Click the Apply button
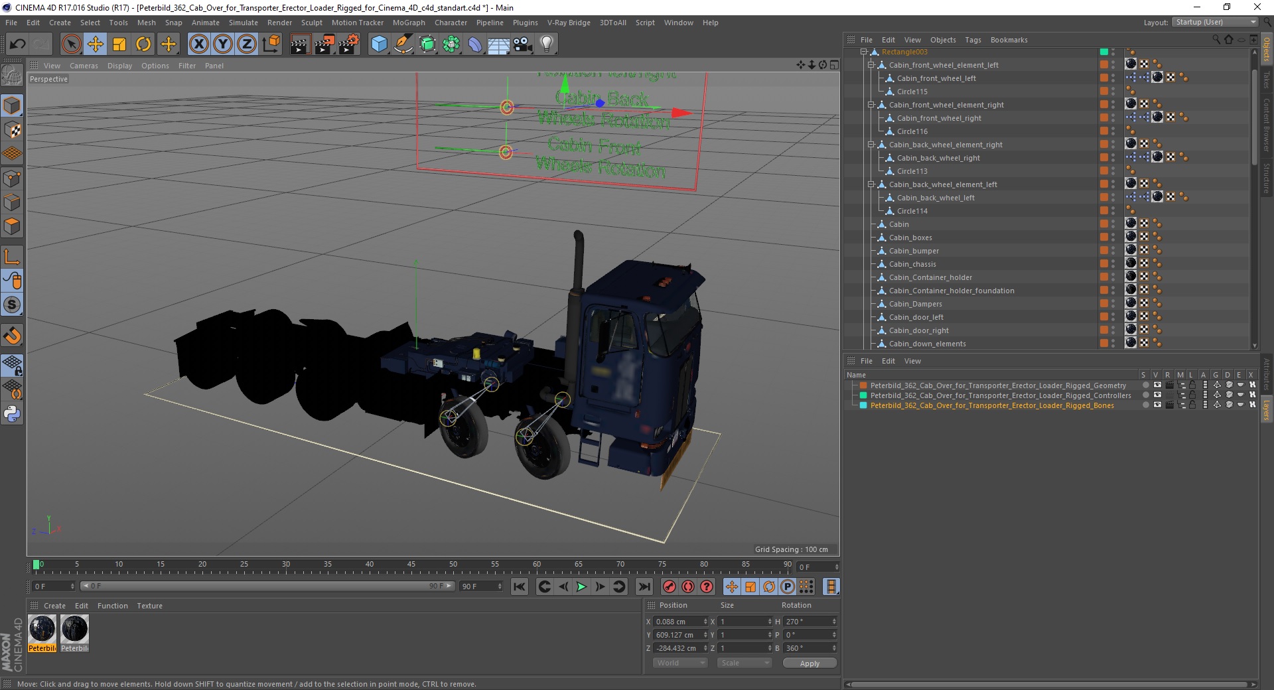Screen dimensions: 1274x690 point(810,663)
